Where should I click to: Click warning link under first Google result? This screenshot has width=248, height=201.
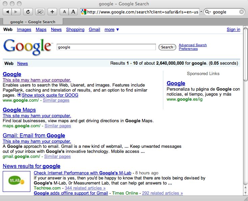[x=37, y=80]
